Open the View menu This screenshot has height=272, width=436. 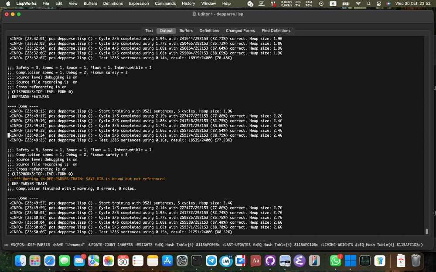[x=73, y=3]
